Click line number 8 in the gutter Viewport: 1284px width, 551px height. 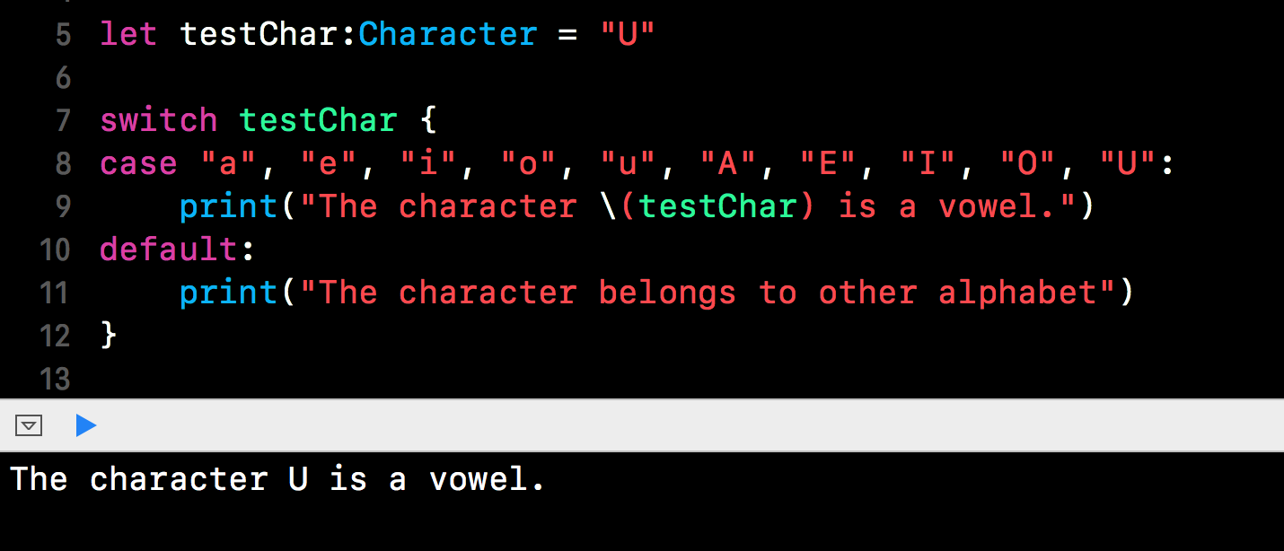[62, 164]
